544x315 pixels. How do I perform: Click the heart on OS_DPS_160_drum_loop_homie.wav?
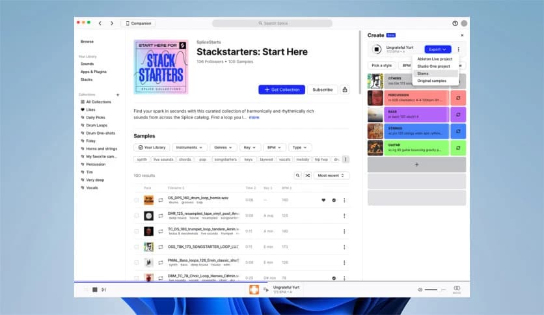[x=323, y=200]
